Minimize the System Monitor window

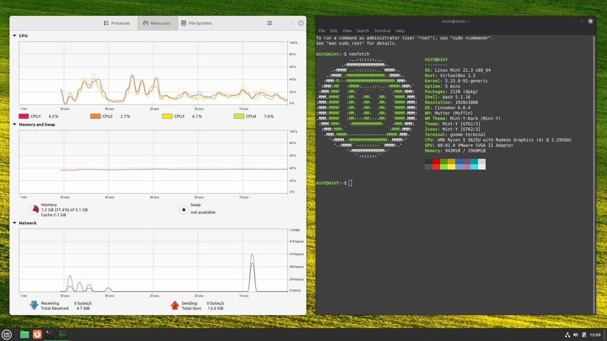284,23
